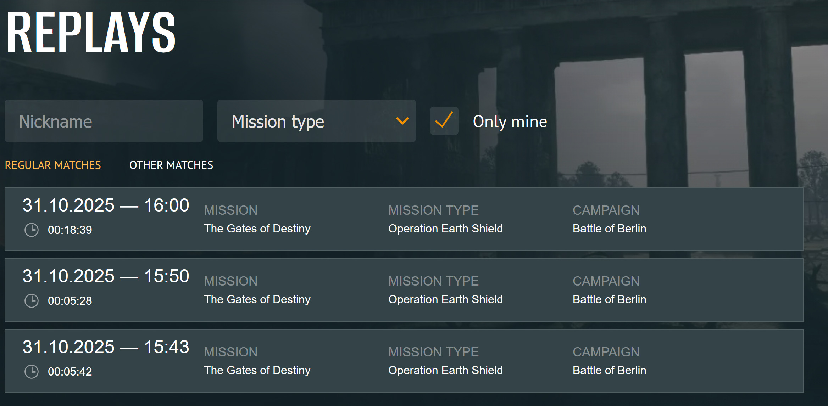
Task: Click into the Nickname search field
Action: tap(104, 121)
